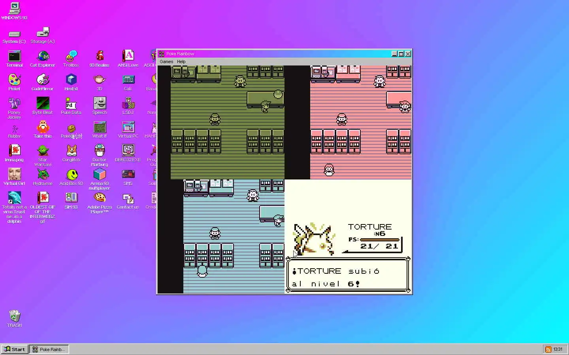Open the Help menu in Poke Rainbow
Screen dimensions: 569x355
pyautogui.click(x=181, y=62)
